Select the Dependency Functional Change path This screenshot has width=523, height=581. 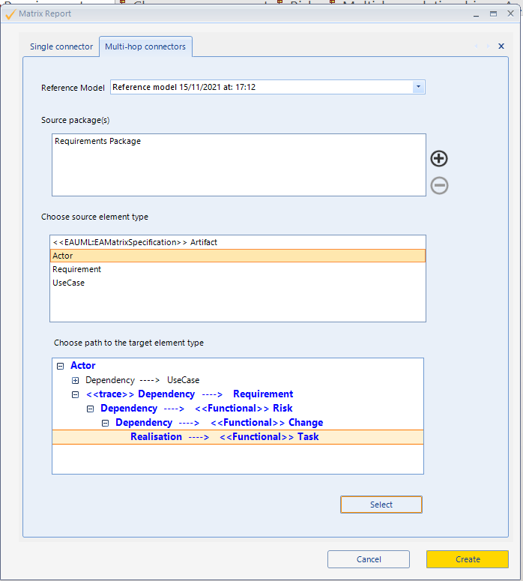pos(220,422)
